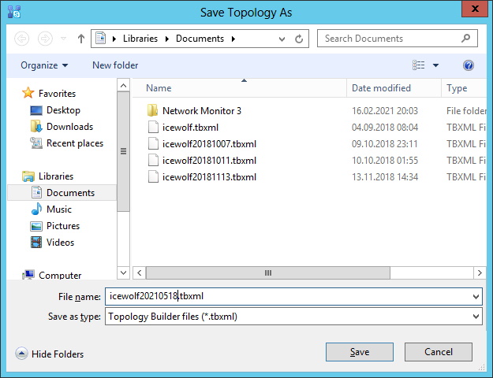Click the search magnifier icon
Viewport: 493px width, 378px height.
pos(465,39)
